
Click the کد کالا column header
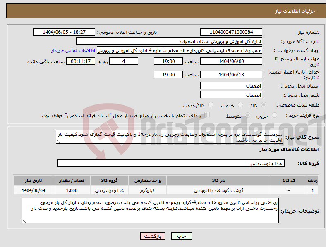pos(289,180)
